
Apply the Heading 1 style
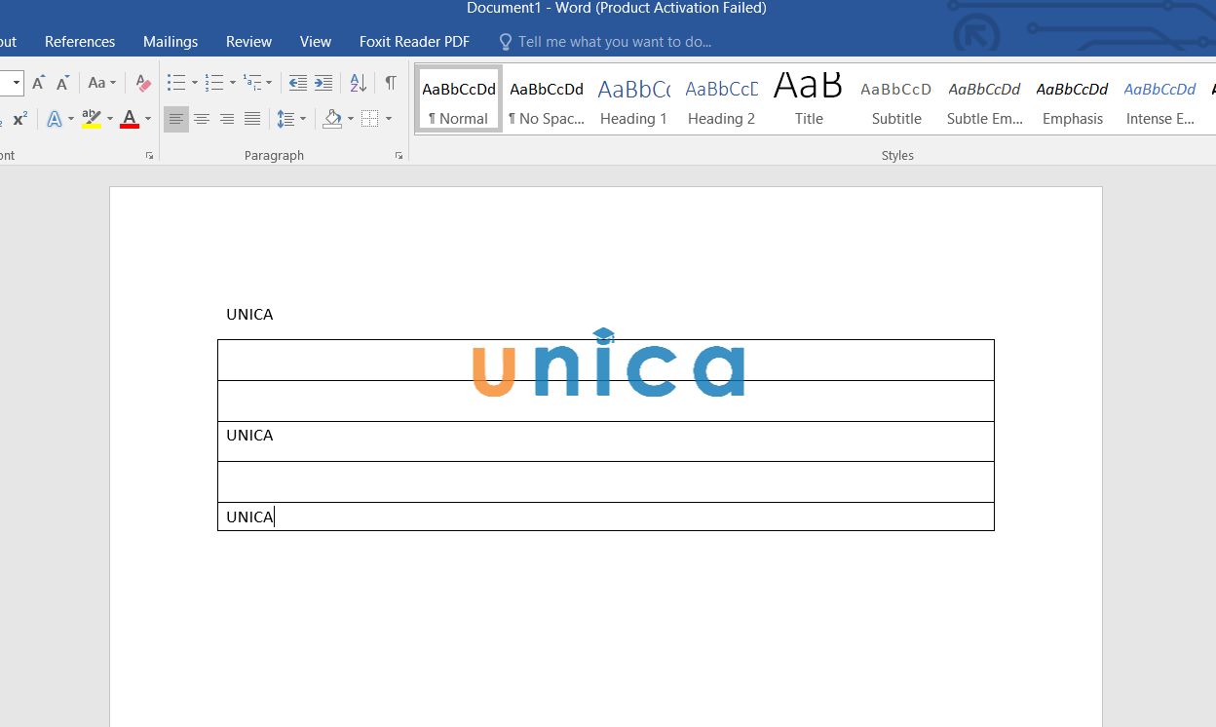634,99
